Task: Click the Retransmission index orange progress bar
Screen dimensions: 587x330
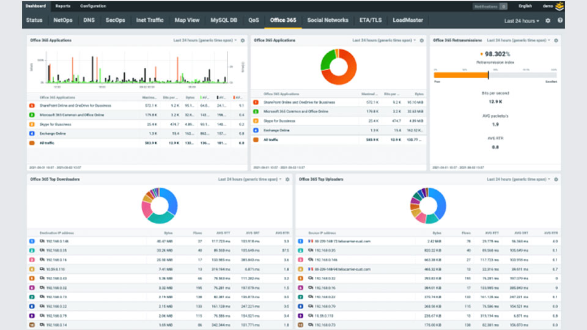Action: tap(461, 75)
